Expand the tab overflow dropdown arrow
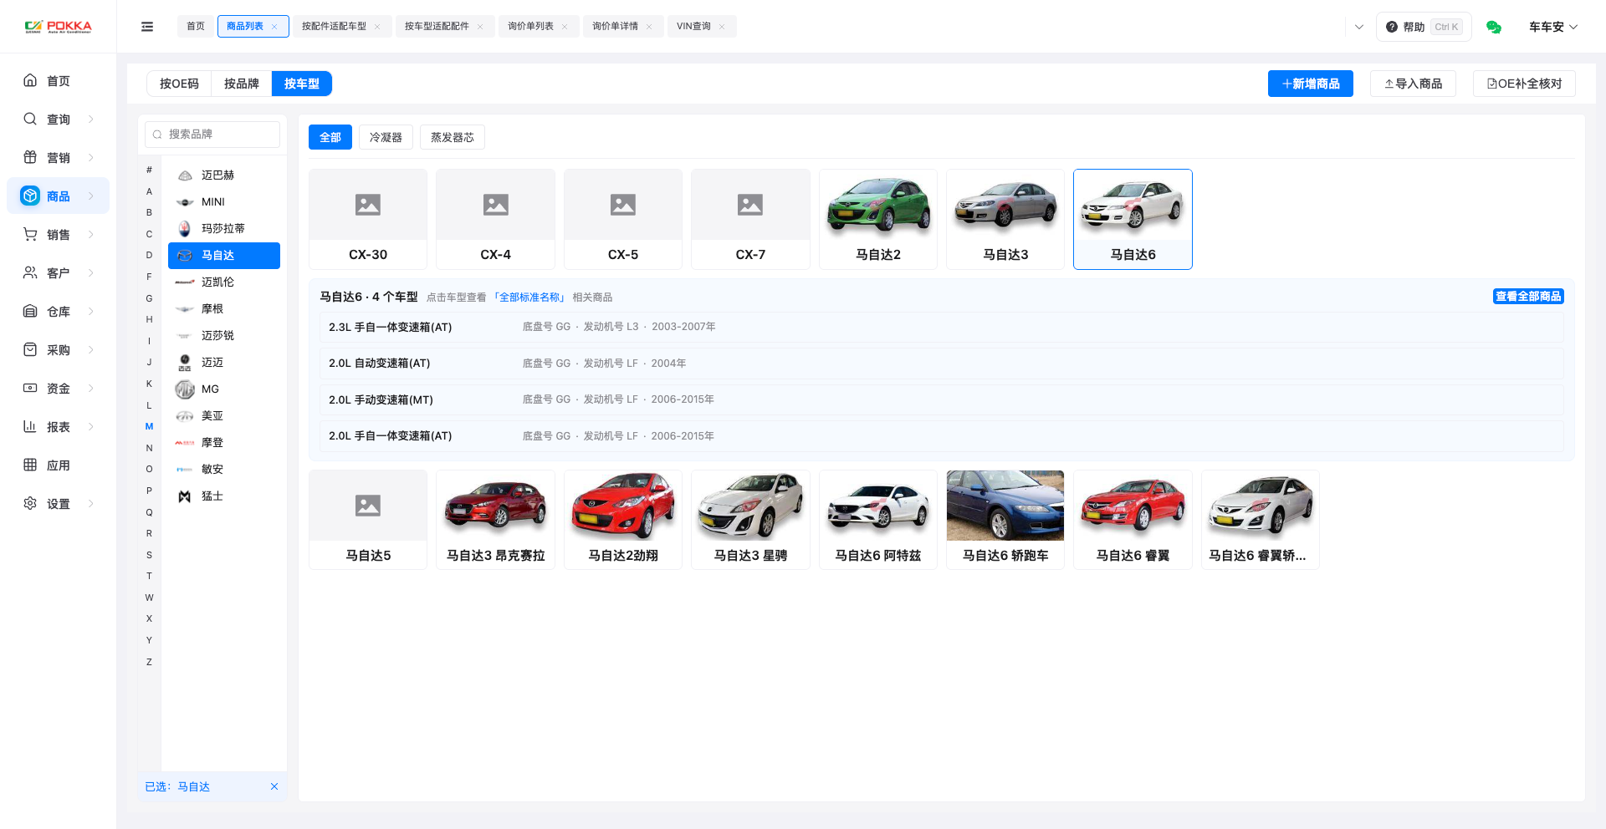1606x829 pixels. tap(1359, 27)
